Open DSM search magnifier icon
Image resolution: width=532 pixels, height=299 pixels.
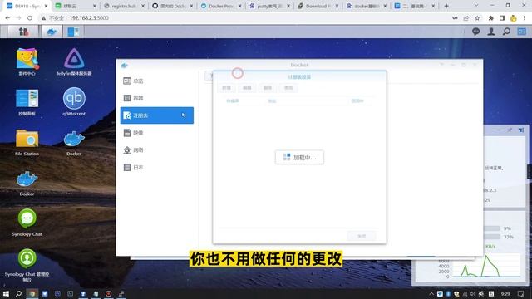tap(506, 32)
